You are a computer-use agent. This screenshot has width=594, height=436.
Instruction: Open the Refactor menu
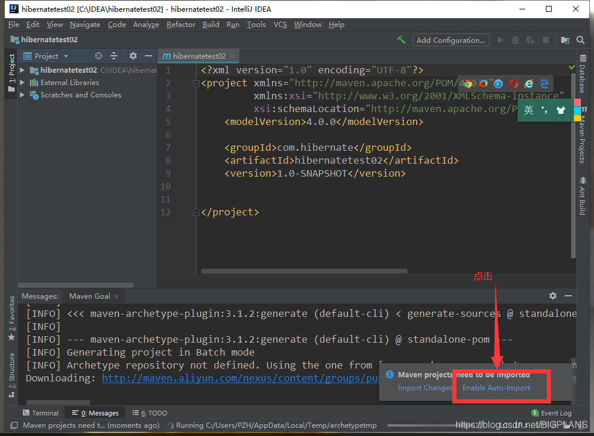181,25
